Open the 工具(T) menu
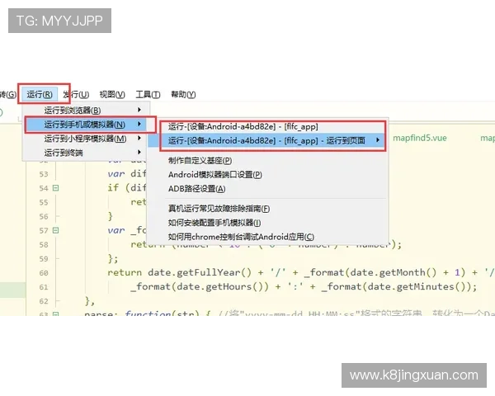The image size is (495, 396). coord(148,94)
